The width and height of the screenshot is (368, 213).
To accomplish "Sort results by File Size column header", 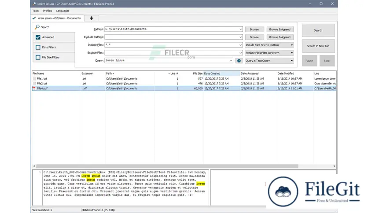I will pos(191,73).
